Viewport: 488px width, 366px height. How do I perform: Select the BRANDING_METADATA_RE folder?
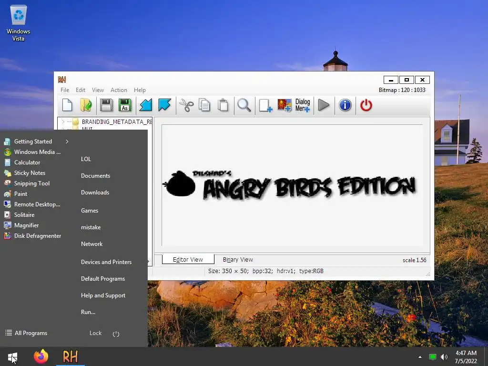pyautogui.click(x=116, y=122)
